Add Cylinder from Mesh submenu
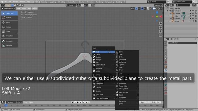The image size is (198, 111). click(x=127, y=65)
